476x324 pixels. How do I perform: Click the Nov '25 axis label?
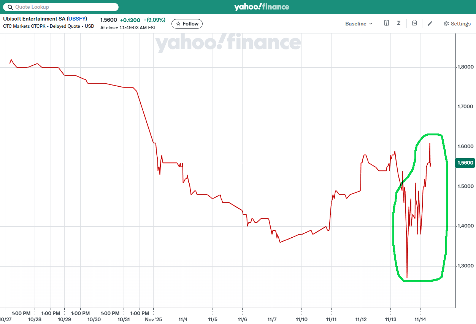click(153, 319)
